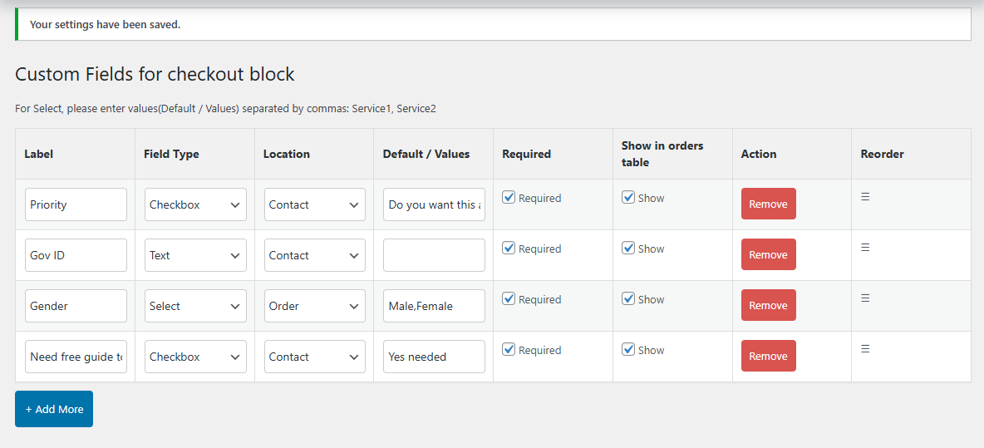This screenshot has height=448, width=984.
Task: Uncheck Required for the Gender field
Action: point(509,299)
